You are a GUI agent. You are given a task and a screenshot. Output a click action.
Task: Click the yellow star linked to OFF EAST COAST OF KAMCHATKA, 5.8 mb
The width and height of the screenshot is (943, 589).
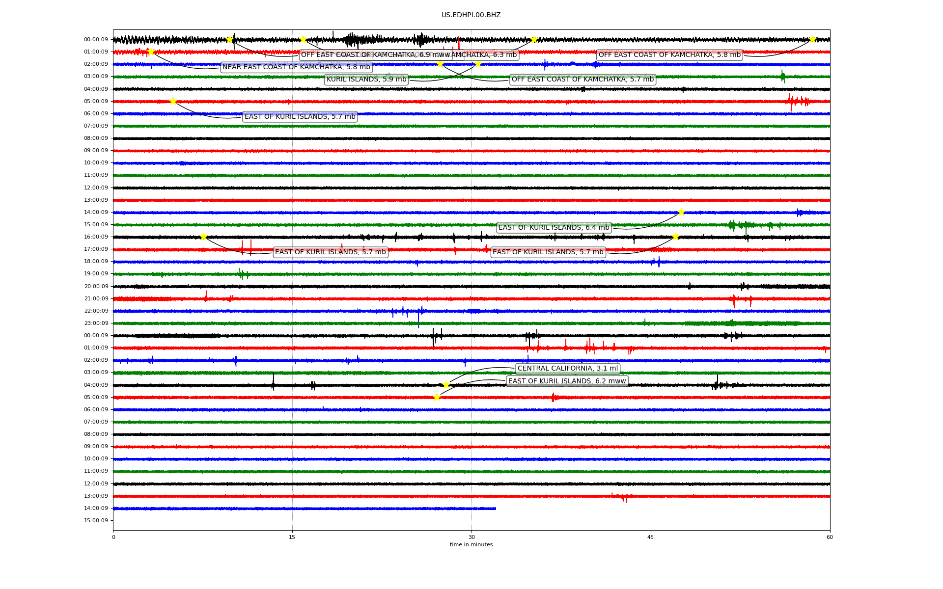(812, 39)
